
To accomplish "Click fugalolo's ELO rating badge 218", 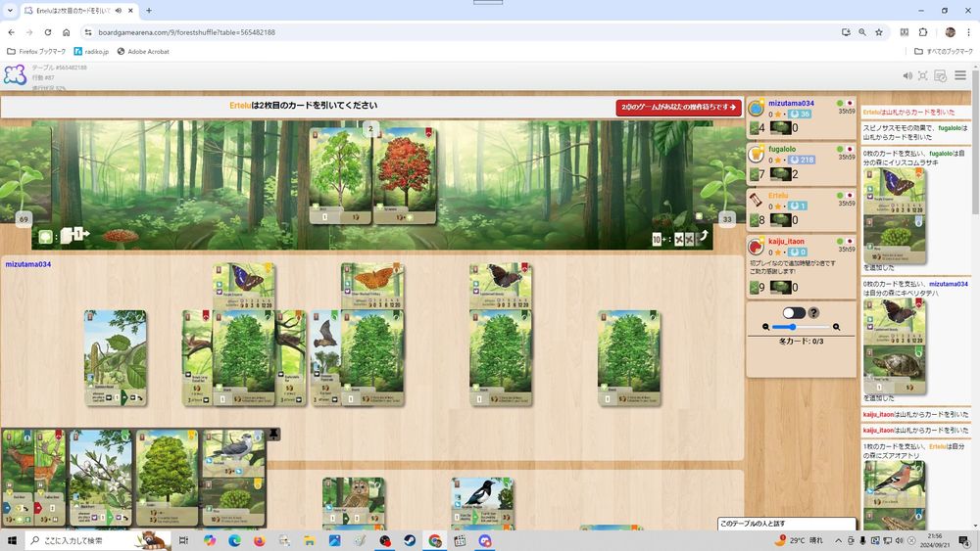I will (802, 160).
